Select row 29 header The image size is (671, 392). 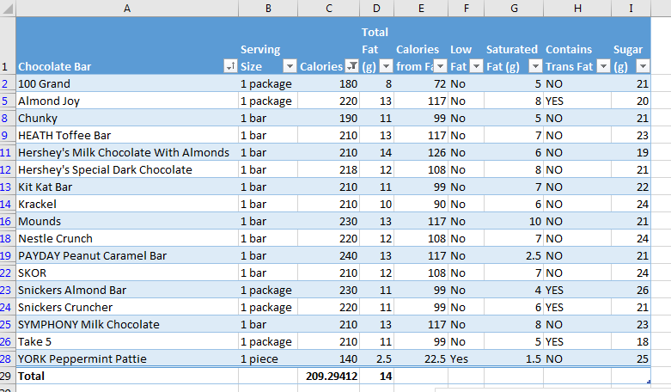pyautogui.click(x=8, y=376)
